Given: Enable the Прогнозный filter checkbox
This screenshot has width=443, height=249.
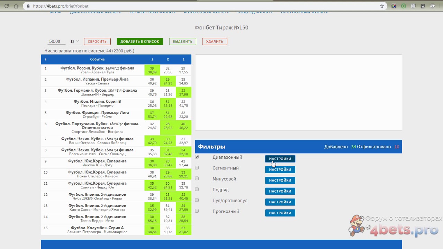Looking at the screenshot, I should click(197, 211).
